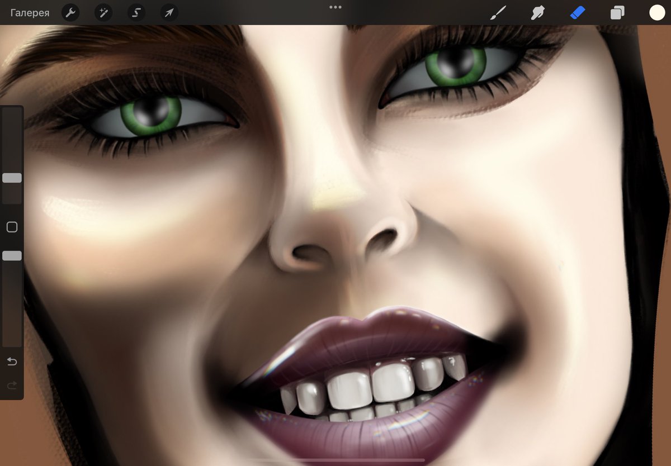Redo the last undone stroke
This screenshot has height=466, width=671.
[12, 385]
